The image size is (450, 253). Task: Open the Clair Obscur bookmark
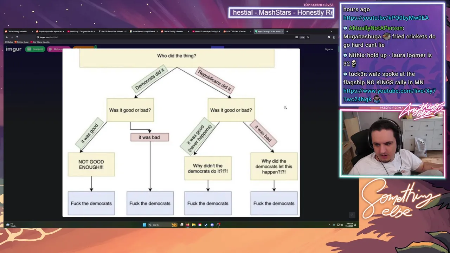pos(40,42)
